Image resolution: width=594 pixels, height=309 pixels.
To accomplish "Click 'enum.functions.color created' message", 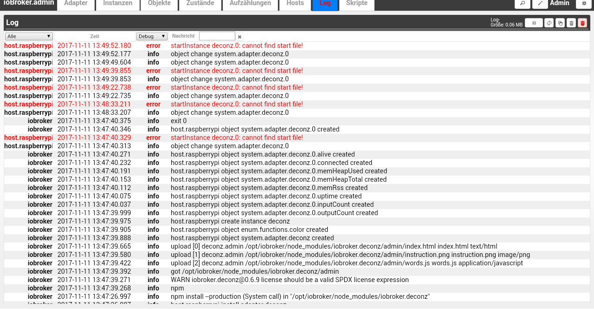I will [250, 230].
